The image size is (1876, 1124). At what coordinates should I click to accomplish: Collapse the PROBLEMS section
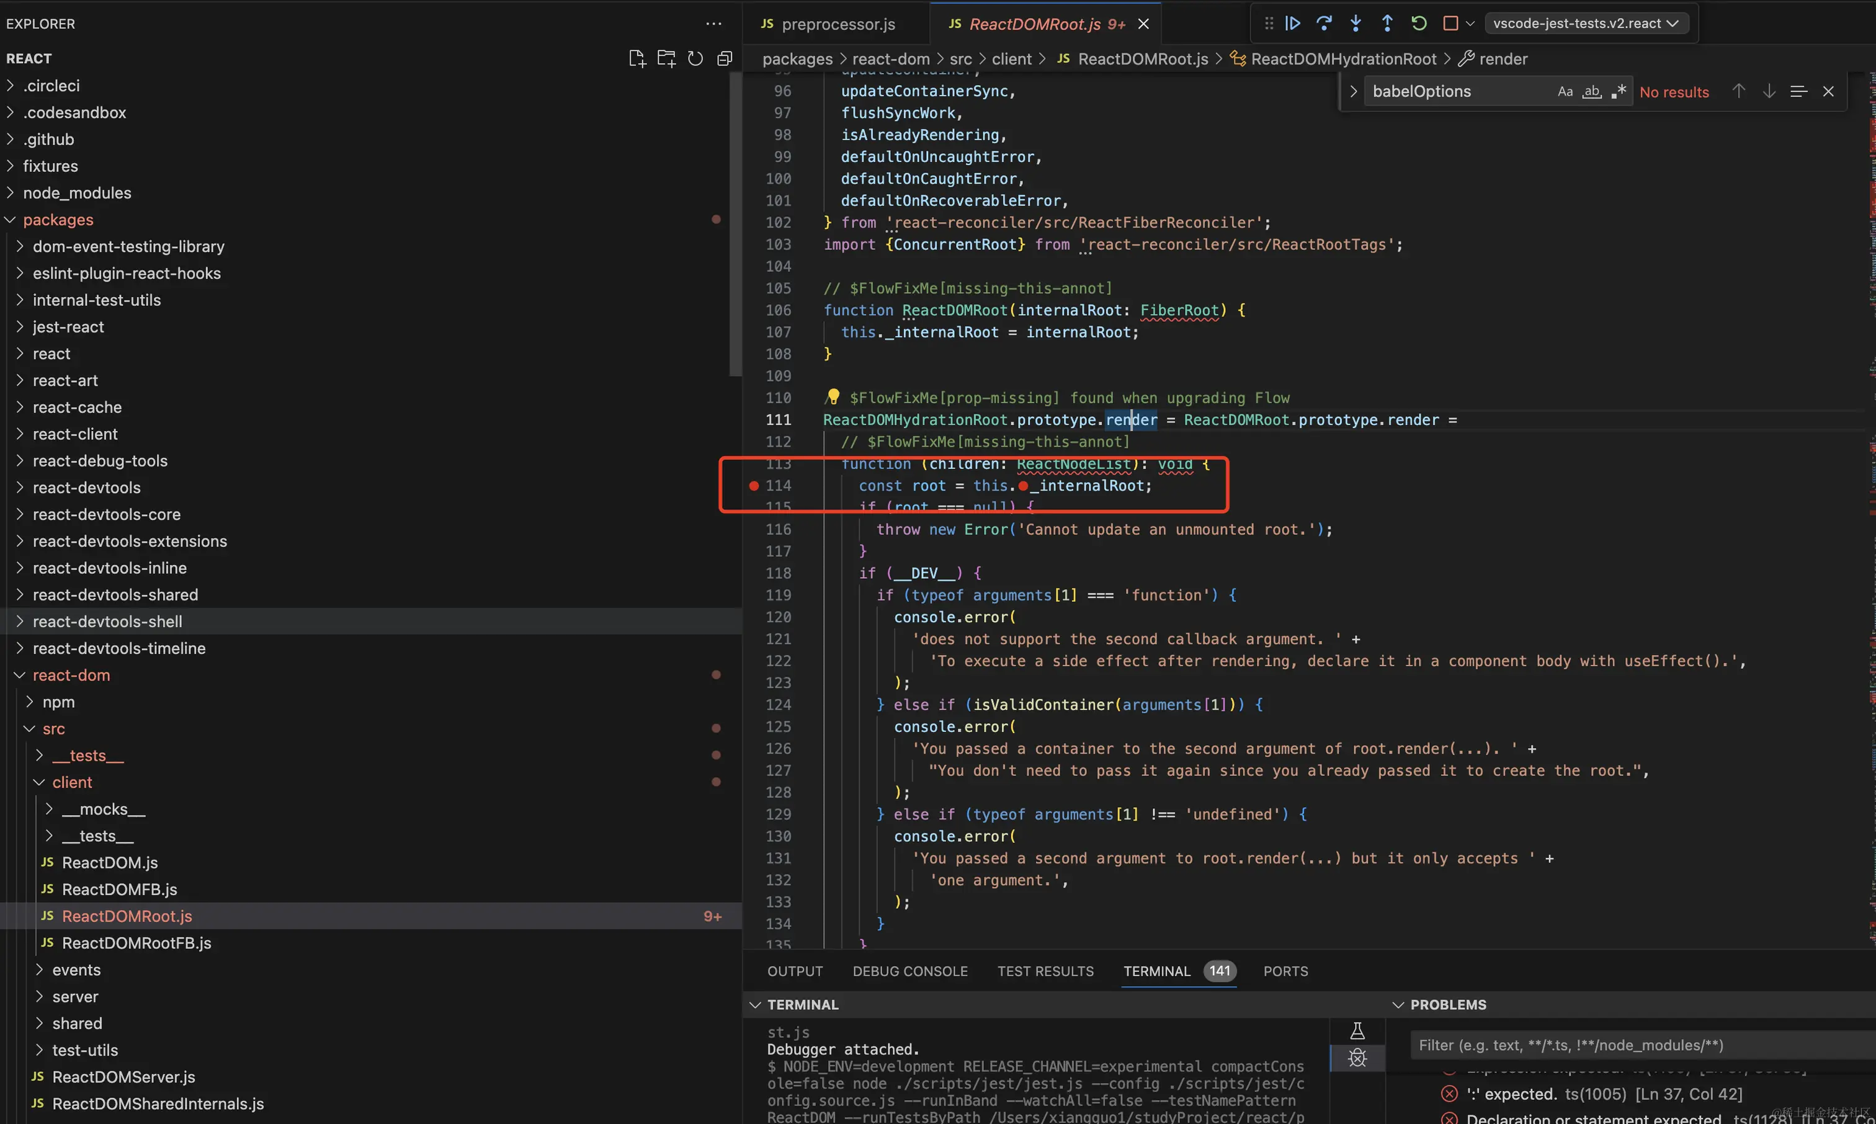coord(1398,1004)
